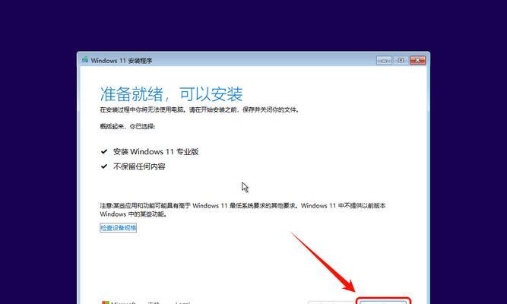Click the Windows 11 setup title bar icon
This screenshot has height=304, width=507.
coord(85,60)
